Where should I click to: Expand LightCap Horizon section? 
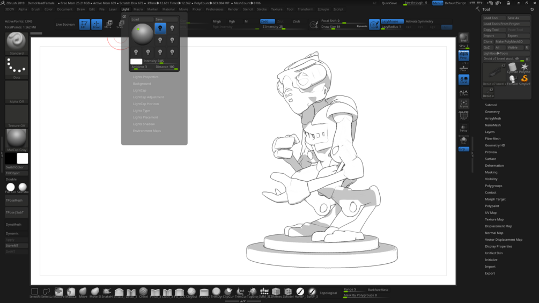[146, 104]
